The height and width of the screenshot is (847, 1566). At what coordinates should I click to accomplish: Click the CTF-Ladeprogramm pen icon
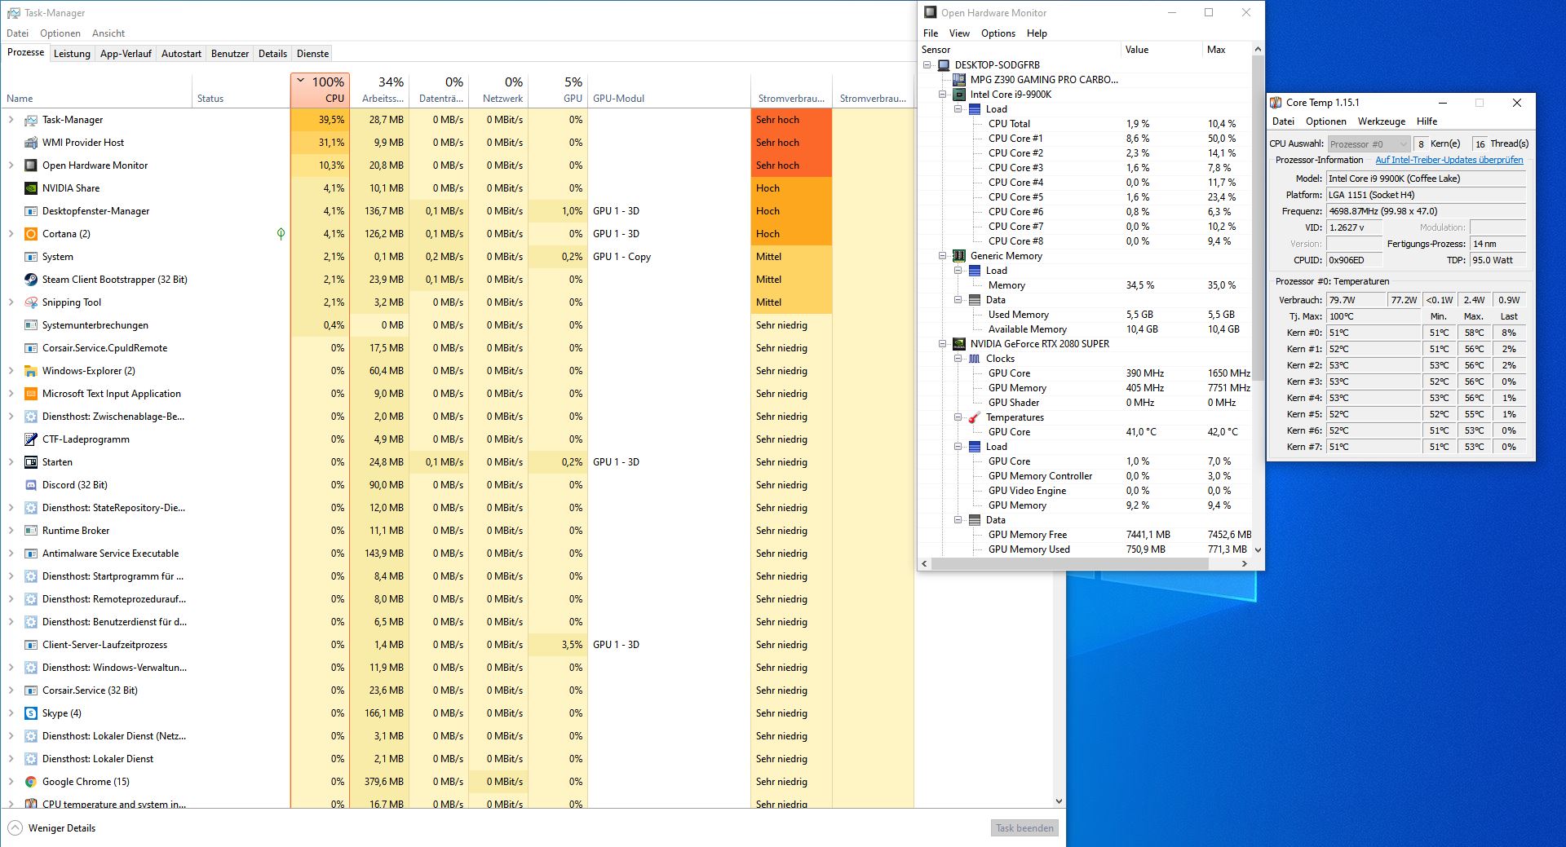pyautogui.click(x=31, y=439)
